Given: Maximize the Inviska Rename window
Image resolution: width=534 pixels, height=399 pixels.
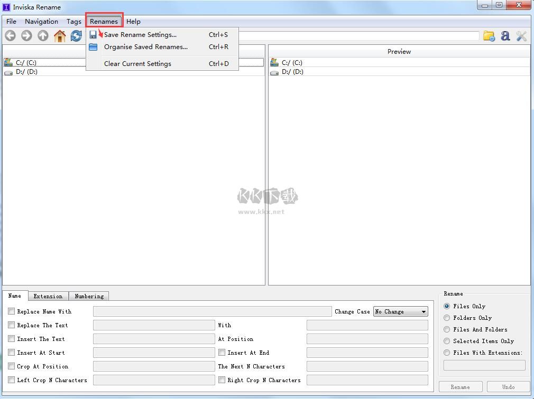Looking at the screenshot, I should [x=499, y=5].
